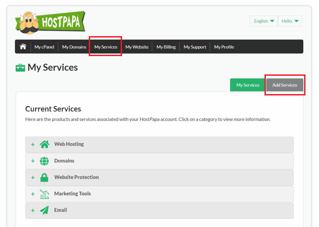Expand Website Protection with its plus sign

pyautogui.click(x=33, y=178)
